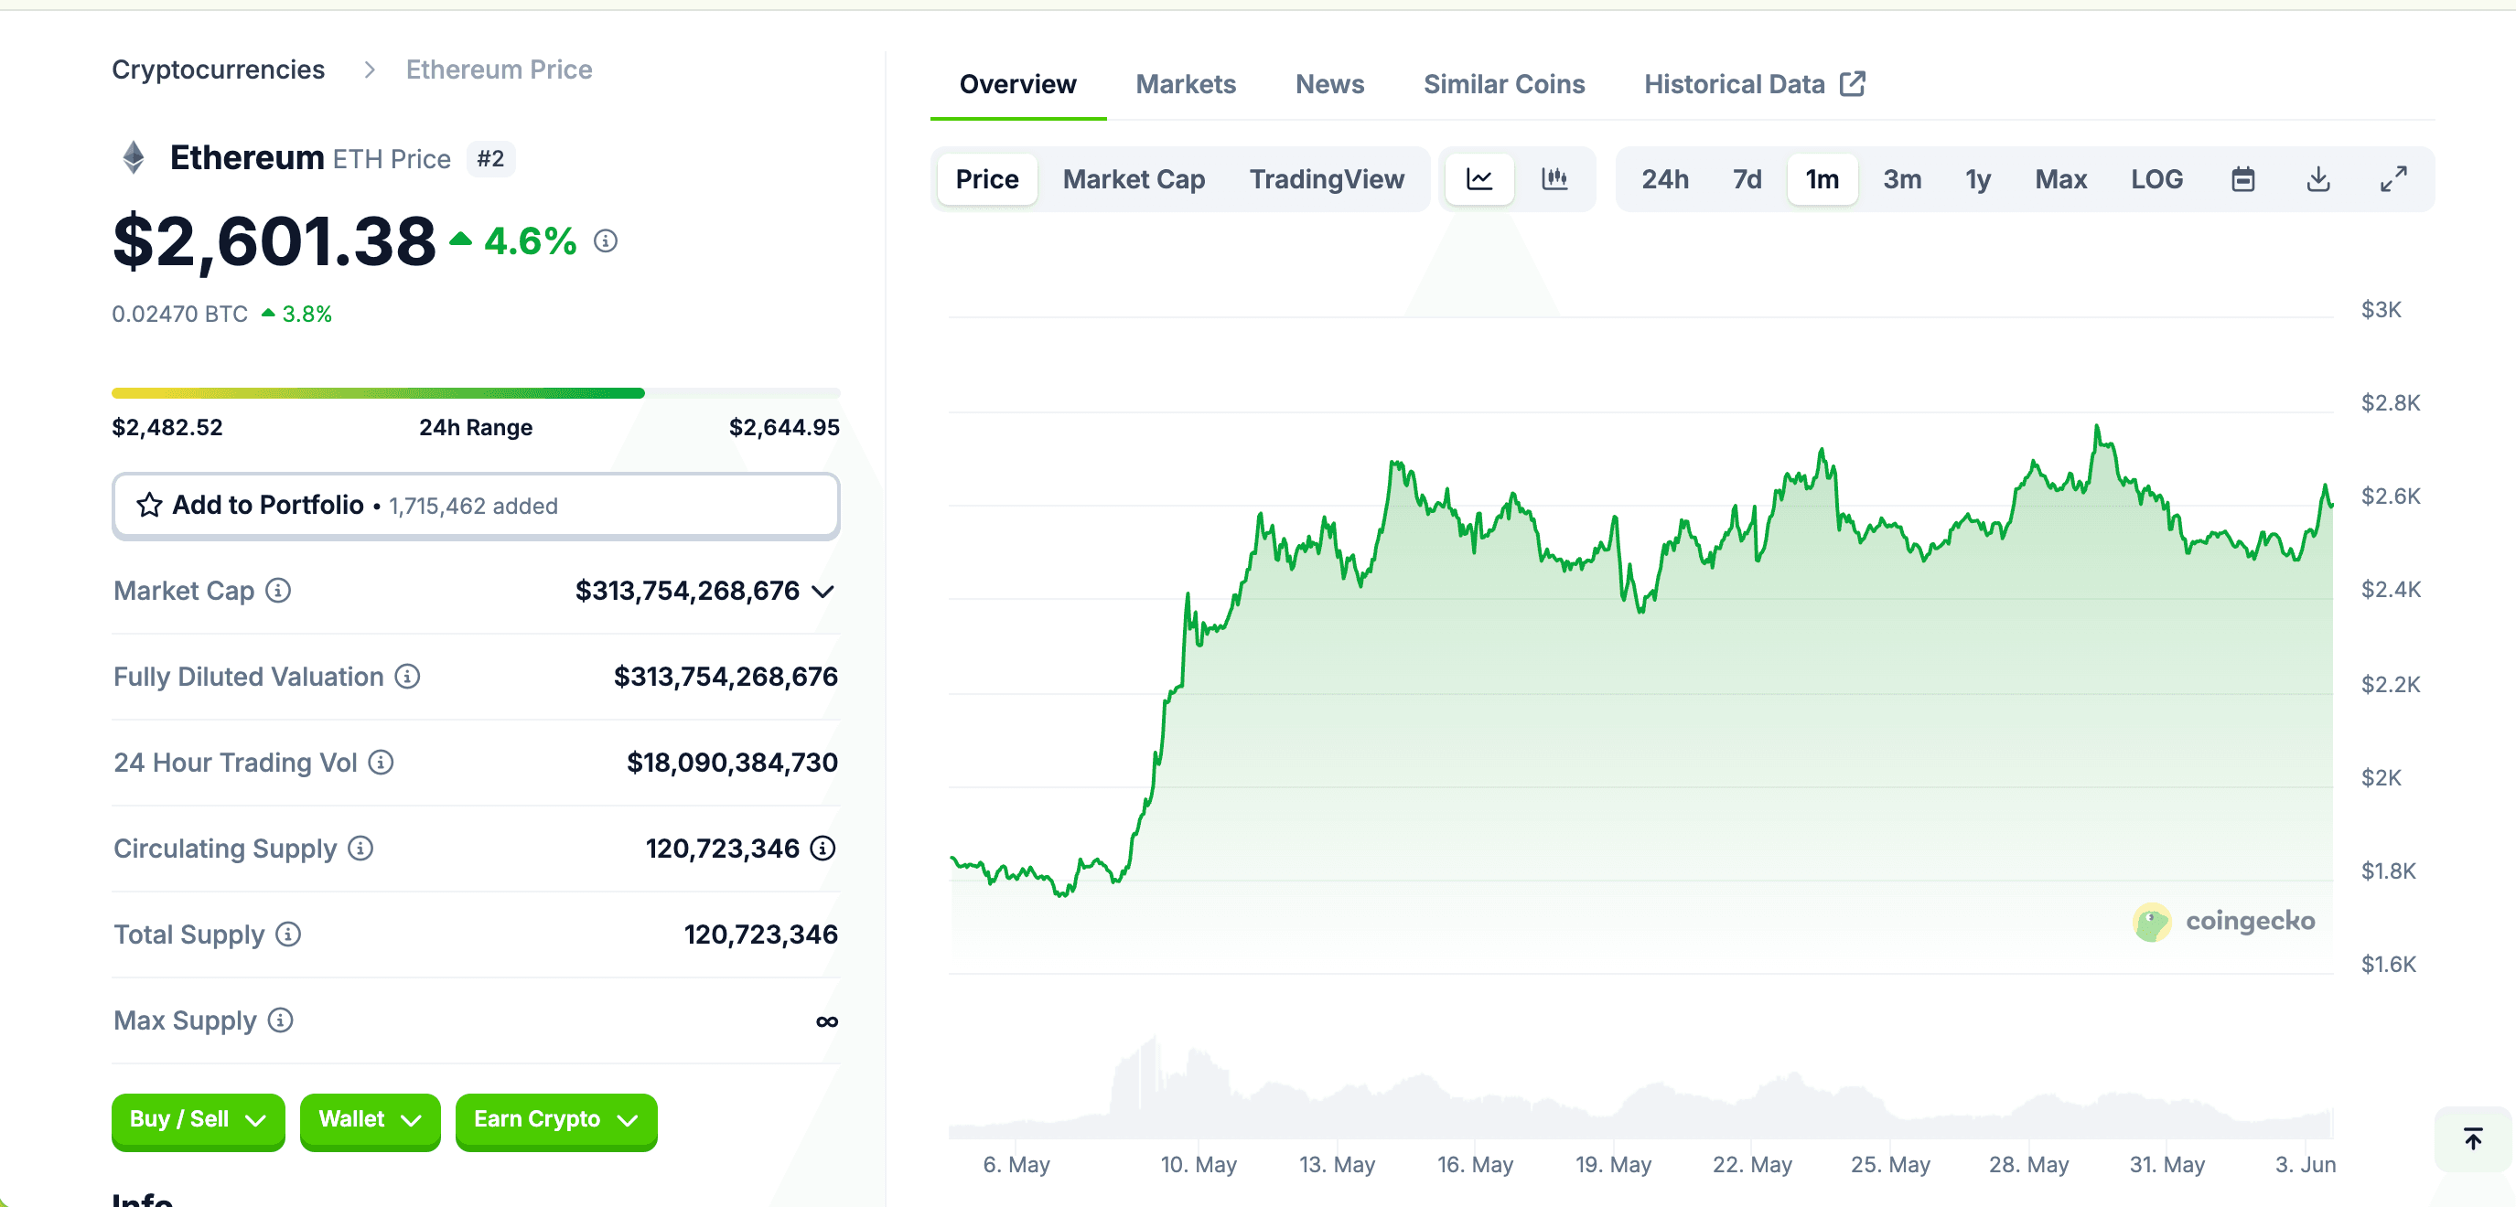This screenshot has height=1207, width=2516.
Task: Expand the Market Cap value chevron
Action: click(x=823, y=591)
